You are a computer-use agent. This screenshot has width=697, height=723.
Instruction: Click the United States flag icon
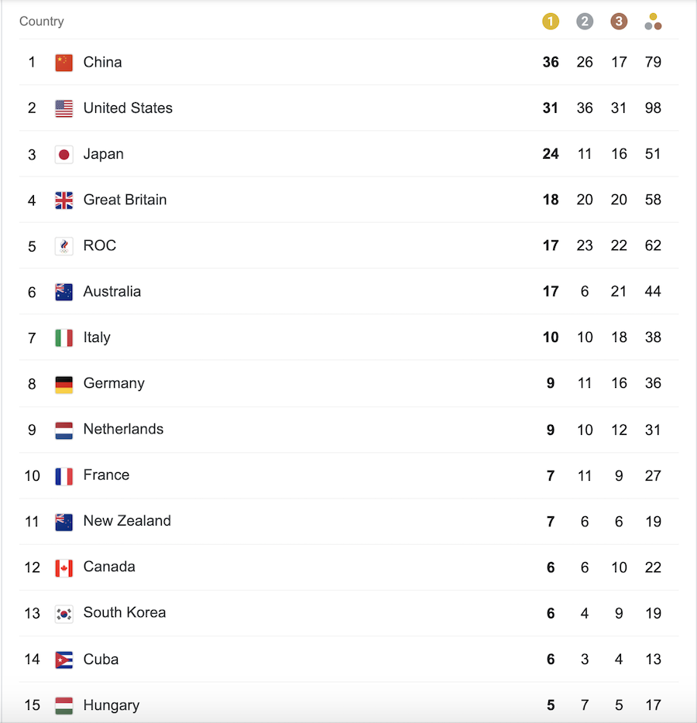click(x=64, y=108)
